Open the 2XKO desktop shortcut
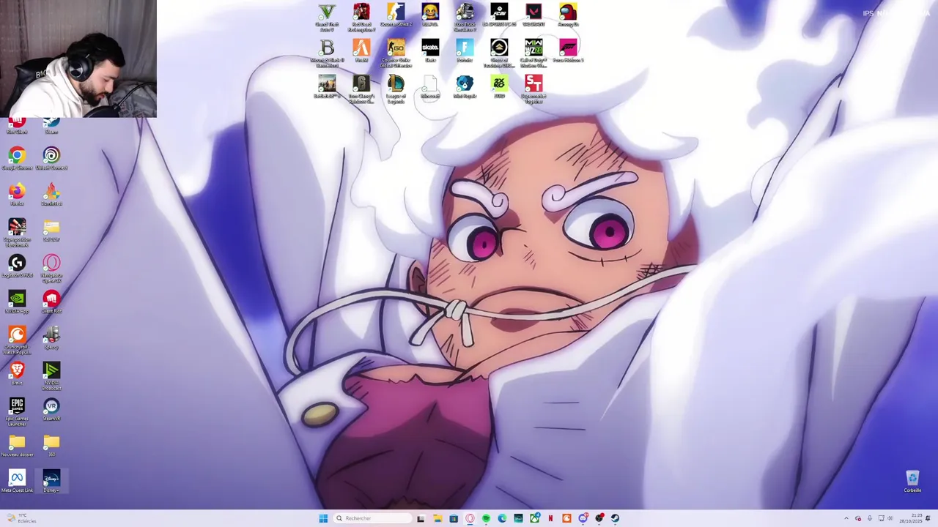938x527 pixels. [499, 87]
